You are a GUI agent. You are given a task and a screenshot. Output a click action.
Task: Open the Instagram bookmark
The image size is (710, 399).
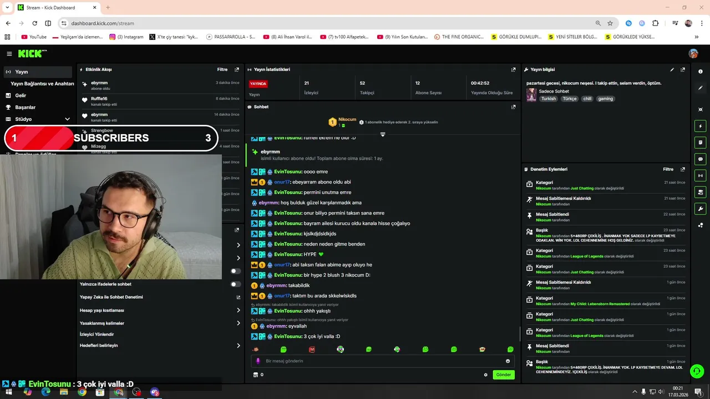pyautogui.click(x=126, y=37)
